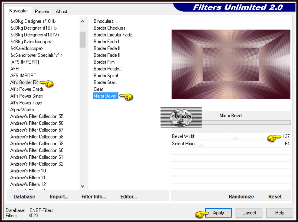Viewport: 298px width, 222px height.
Task: Open the Help button
Action: coord(280,213)
